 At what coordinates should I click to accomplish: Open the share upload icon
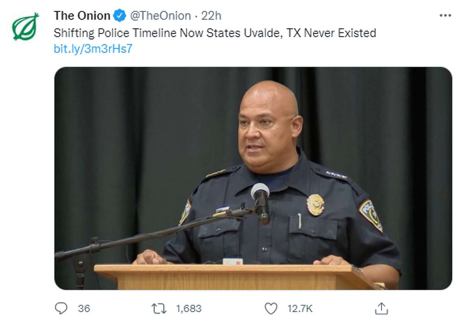coord(381,308)
